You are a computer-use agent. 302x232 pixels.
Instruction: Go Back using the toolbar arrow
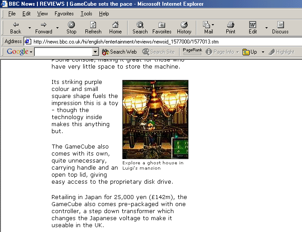pyautogui.click(x=15, y=28)
